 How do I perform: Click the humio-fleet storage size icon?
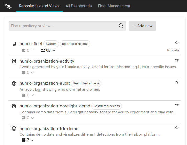(43, 50)
